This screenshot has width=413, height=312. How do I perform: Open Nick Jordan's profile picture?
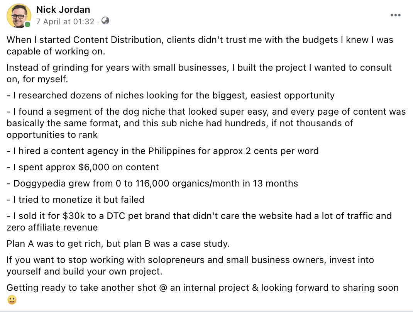(19, 16)
